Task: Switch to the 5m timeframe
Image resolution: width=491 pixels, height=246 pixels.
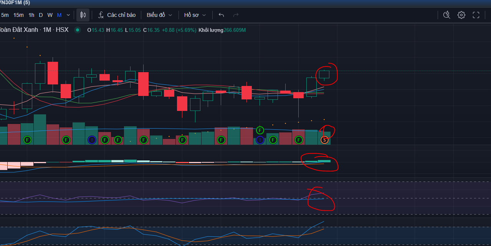Action: pyautogui.click(x=5, y=15)
